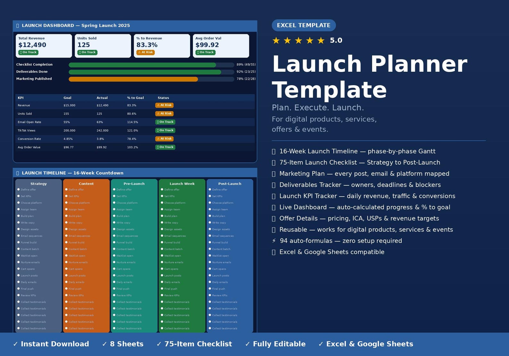
Task: Click the At Risk status in Revenue row
Action: tap(164, 105)
